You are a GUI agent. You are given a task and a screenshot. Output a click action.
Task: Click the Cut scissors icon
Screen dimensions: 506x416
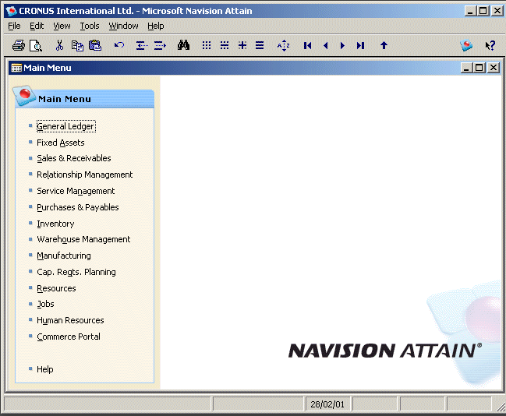(59, 45)
